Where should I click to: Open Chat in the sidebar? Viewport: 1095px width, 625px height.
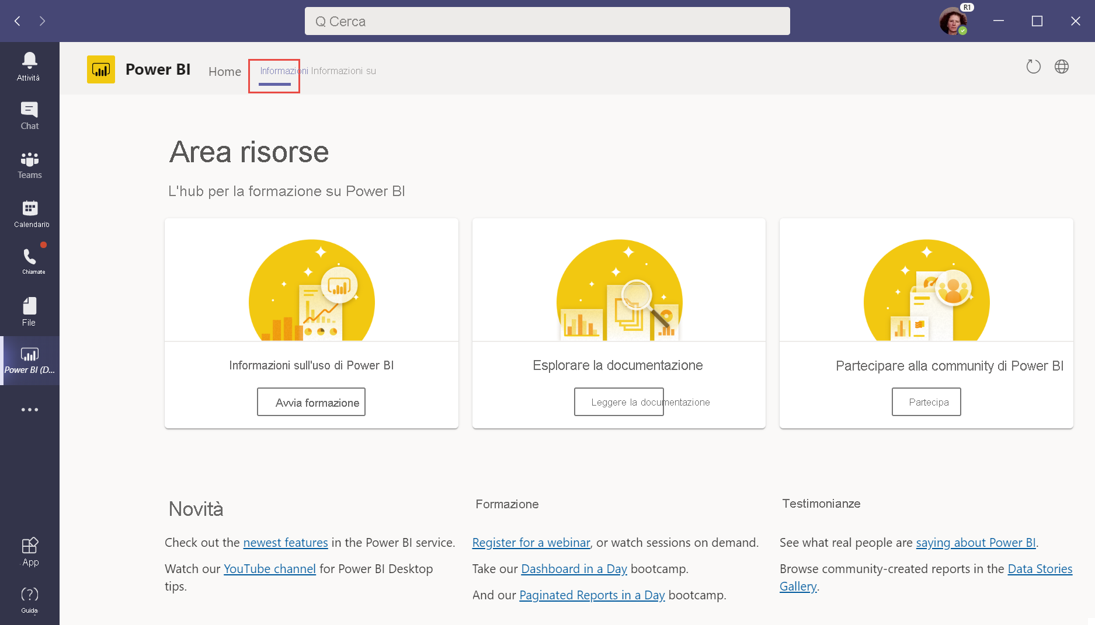coord(29,116)
